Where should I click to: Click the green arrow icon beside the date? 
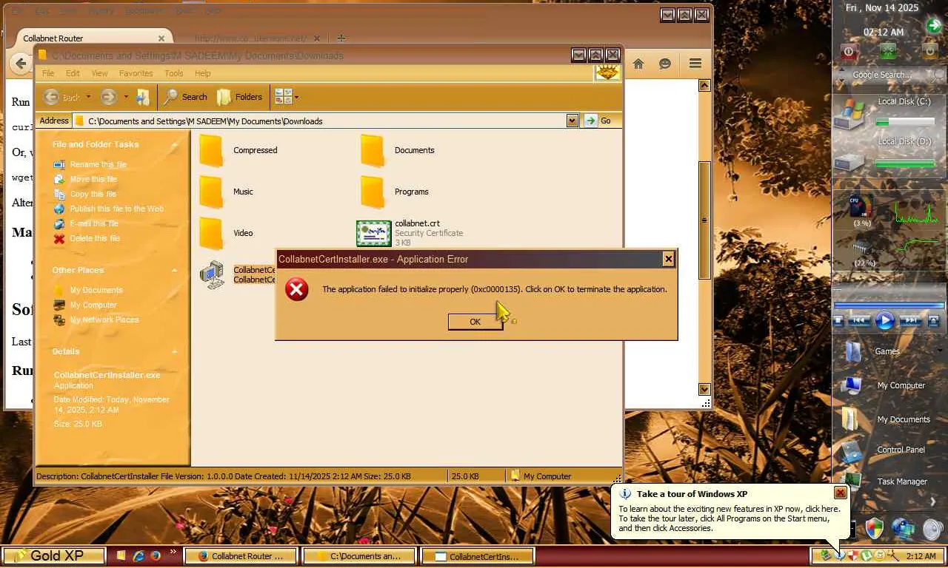pos(934,26)
